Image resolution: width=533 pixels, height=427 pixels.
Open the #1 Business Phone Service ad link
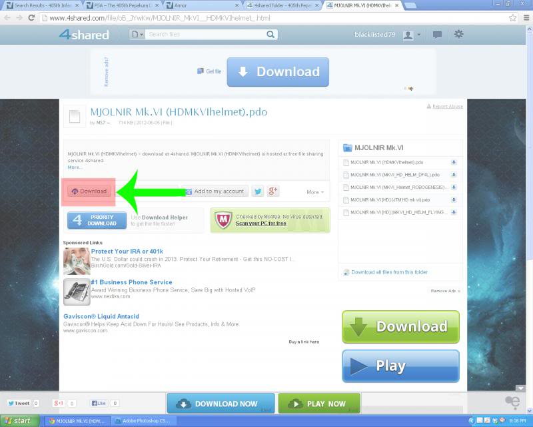point(131,282)
